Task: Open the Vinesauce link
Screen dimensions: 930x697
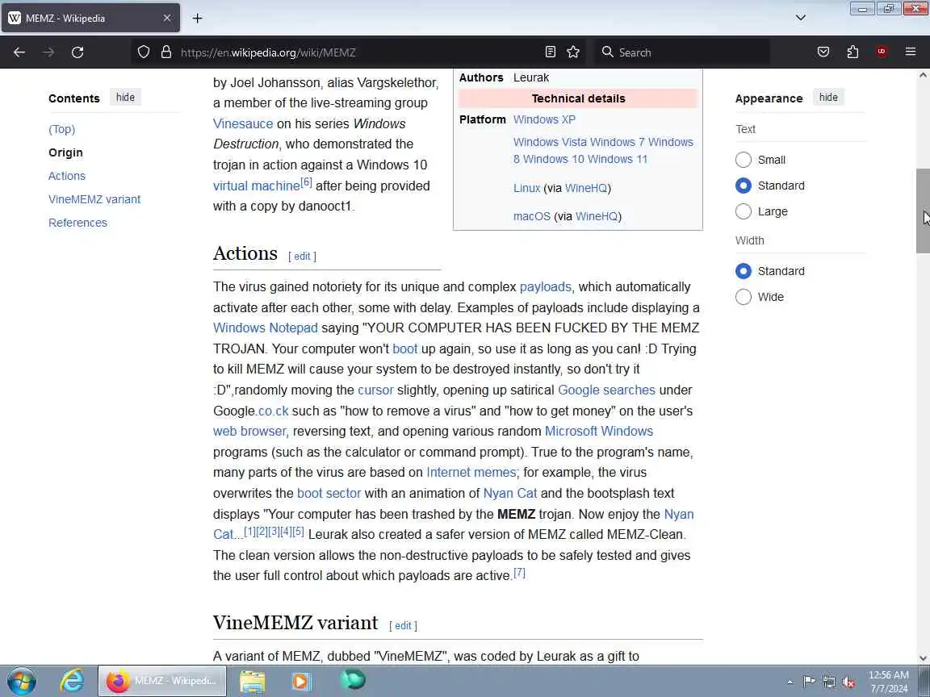Action: tap(243, 123)
